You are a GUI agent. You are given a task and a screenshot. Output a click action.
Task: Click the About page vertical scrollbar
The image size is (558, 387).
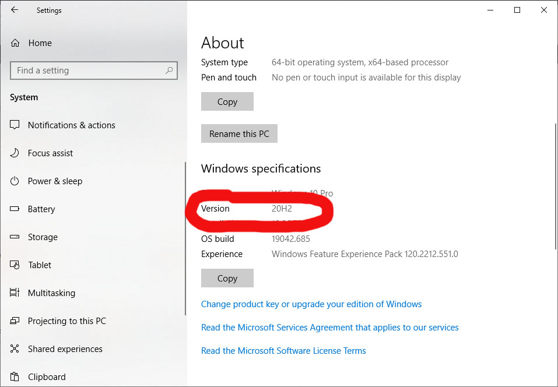click(556, 186)
